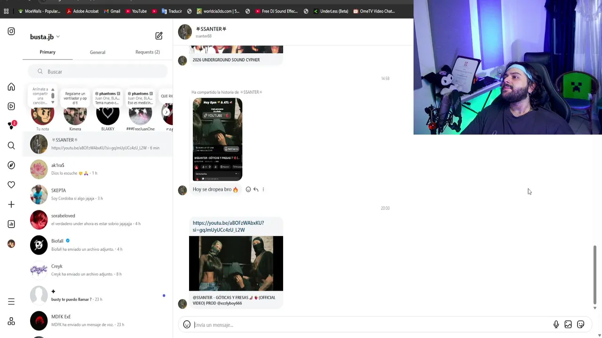This screenshot has height=338, width=602.
Task: Open the shared story thumbnail from SSANTER
Action: (x=217, y=139)
